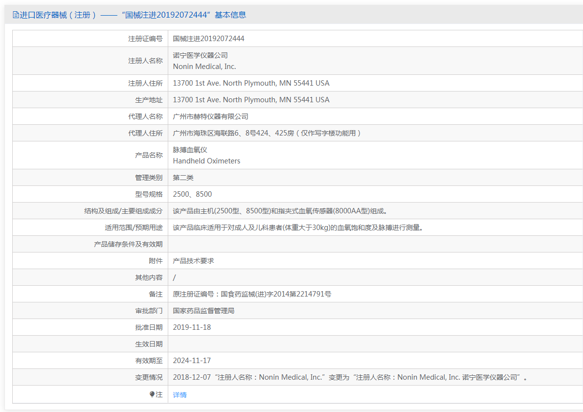583x412 pixels.
Task: Click the 注册证编号 row label
Action: [x=145, y=39]
